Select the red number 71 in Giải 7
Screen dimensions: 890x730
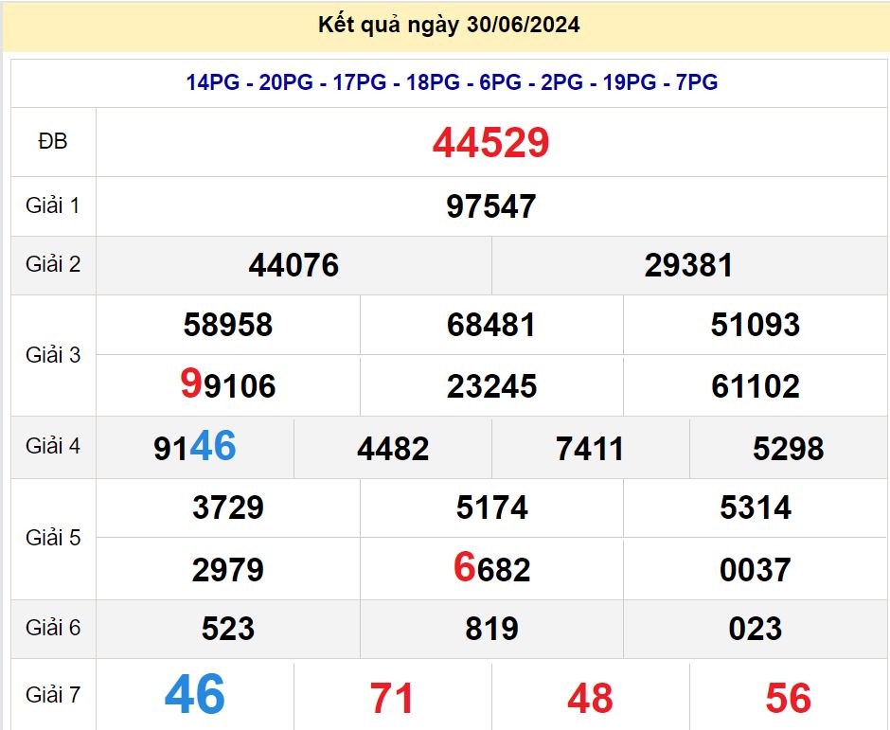[392, 699]
